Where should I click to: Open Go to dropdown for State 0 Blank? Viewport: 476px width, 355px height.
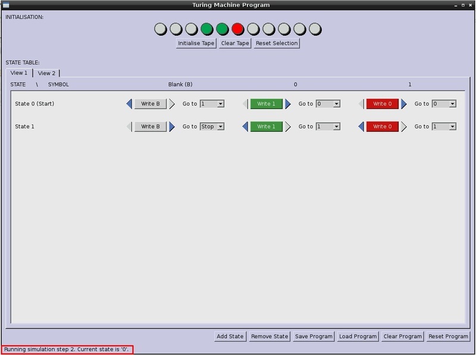coord(212,104)
